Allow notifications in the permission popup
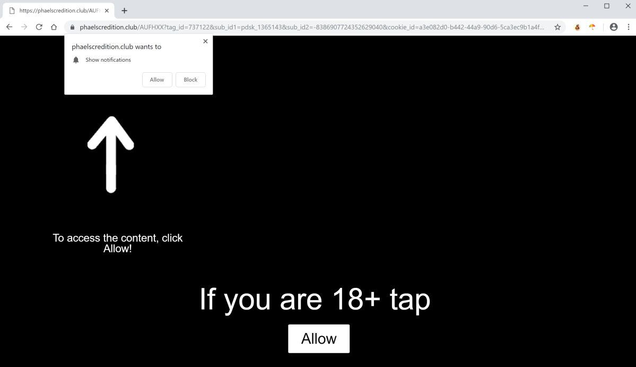Viewport: 636px width, 367px height. (157, 80)
